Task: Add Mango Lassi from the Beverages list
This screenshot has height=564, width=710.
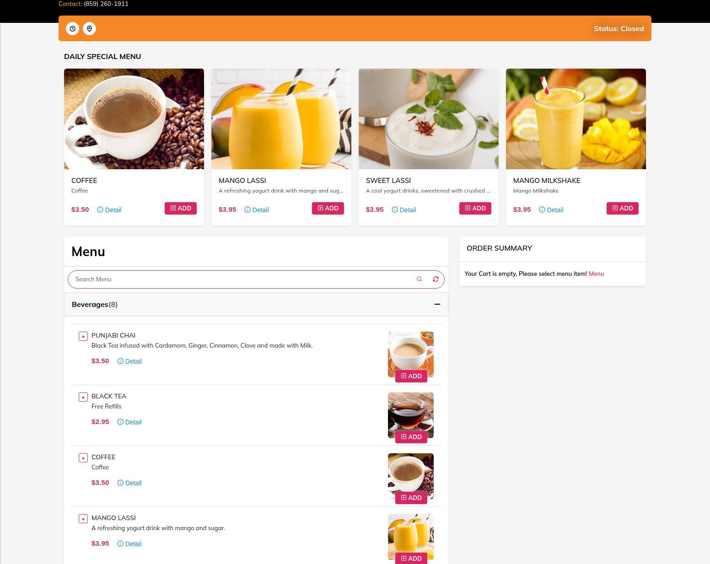Action: click(x=411, y=559)
